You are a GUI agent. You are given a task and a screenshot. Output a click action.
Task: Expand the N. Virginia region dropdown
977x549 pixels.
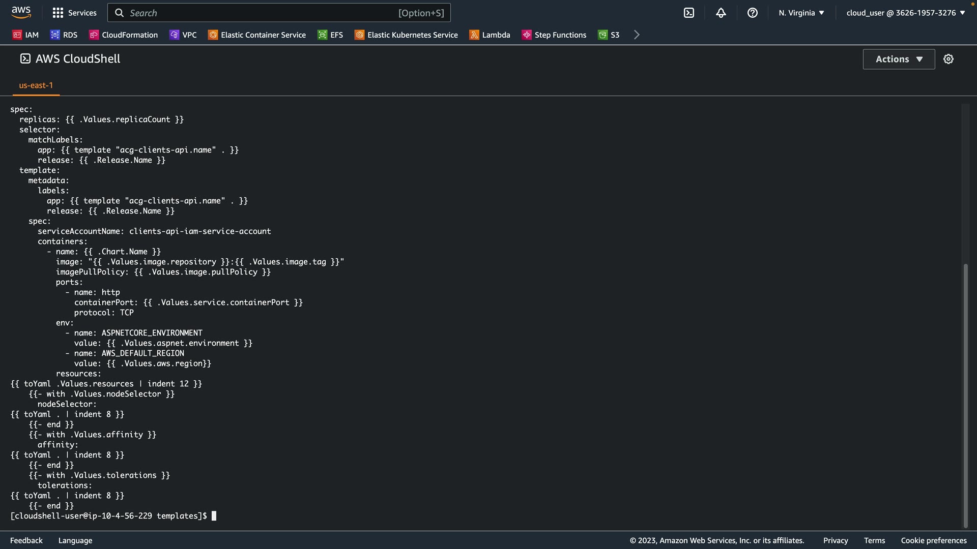[x=801, y=13]
